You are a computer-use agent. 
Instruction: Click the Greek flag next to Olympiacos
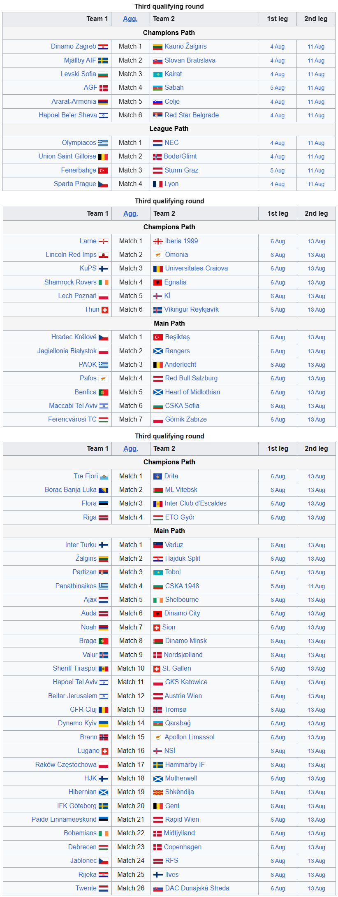coord(103,143)
